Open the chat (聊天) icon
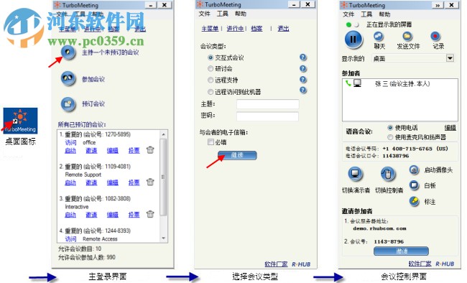 pos(379,37)
